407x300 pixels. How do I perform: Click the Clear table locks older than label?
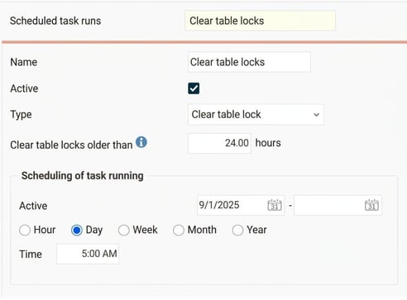[71, 145]
